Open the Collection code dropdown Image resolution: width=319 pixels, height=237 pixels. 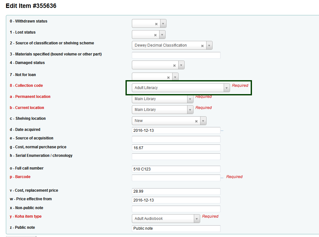click(227, 88)
